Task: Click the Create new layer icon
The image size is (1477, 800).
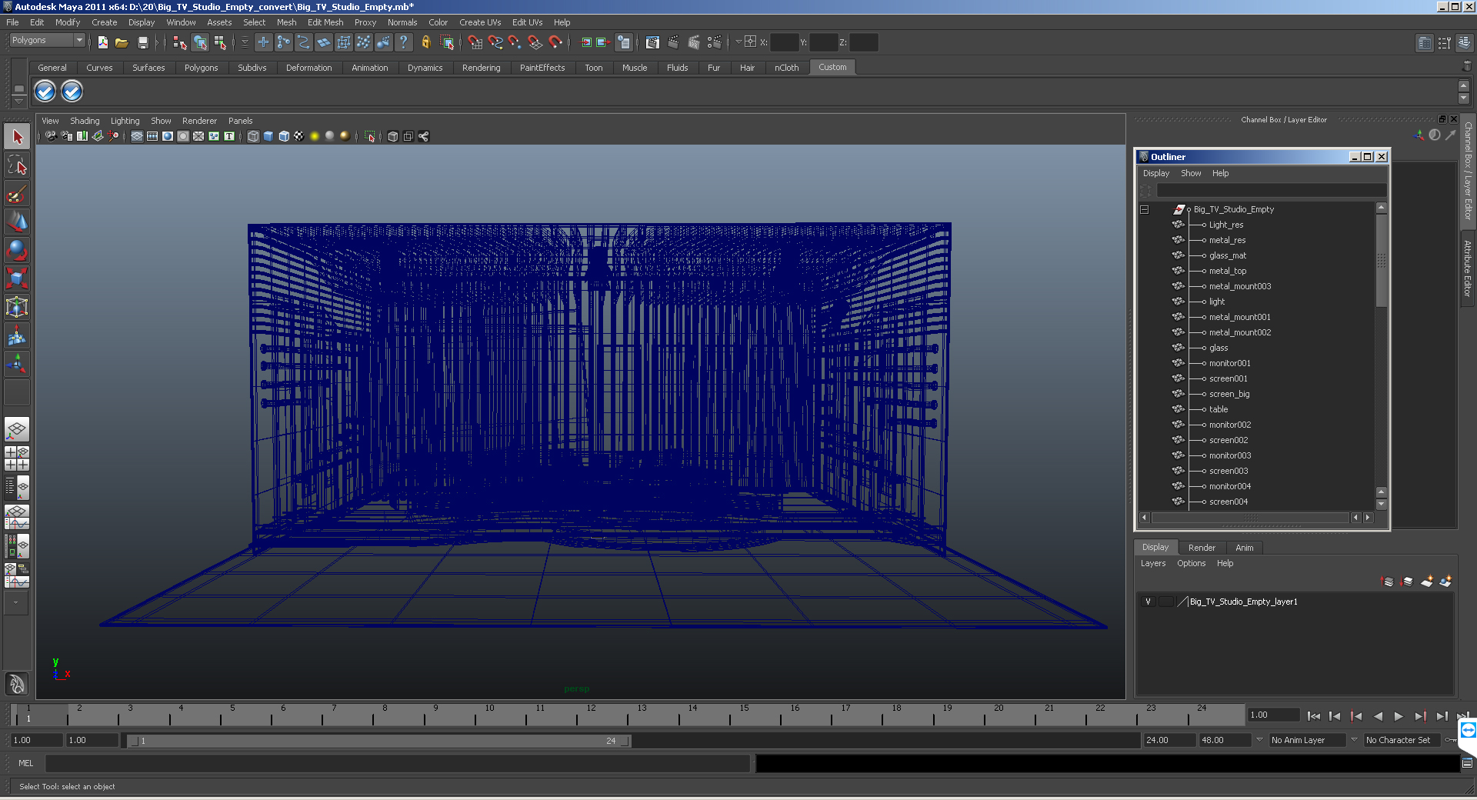Action: [1427, 582]
